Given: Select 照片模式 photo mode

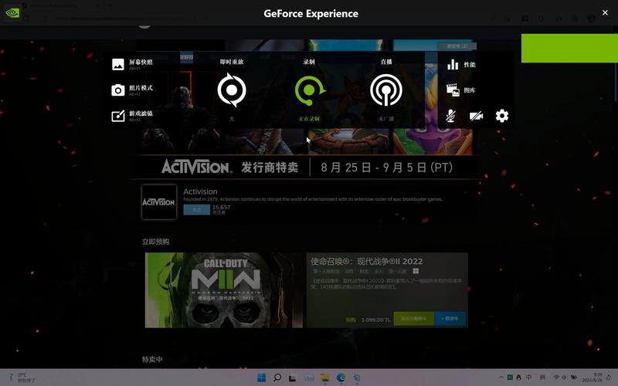Looking at the screenshot, I should coord(133,90).
